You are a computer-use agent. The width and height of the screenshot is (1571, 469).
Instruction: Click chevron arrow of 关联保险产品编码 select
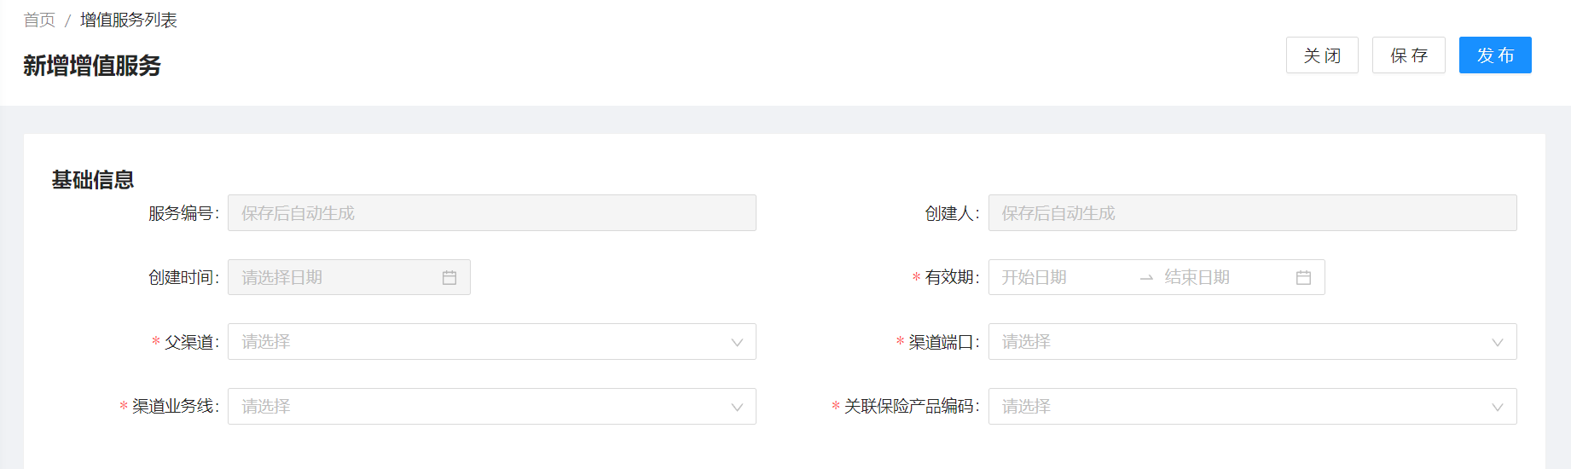pos(1497,407)
